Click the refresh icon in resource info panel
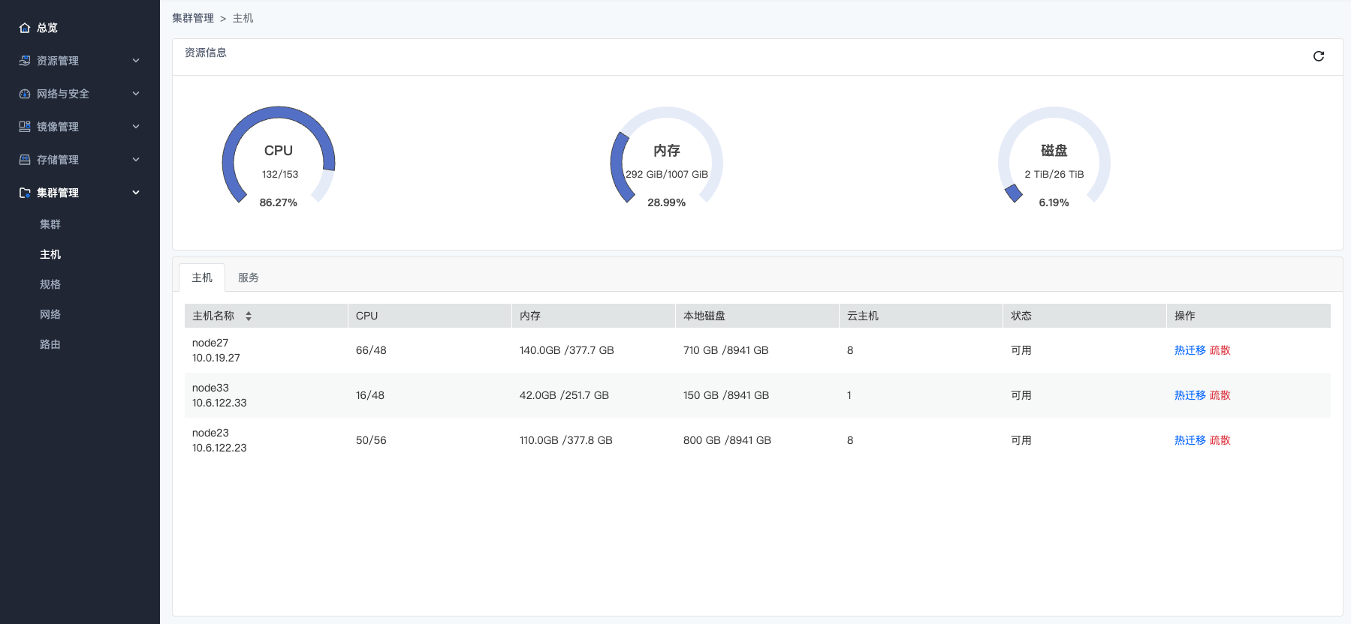This screenshot has width=1351, height=624. (x=1318, y=56)
